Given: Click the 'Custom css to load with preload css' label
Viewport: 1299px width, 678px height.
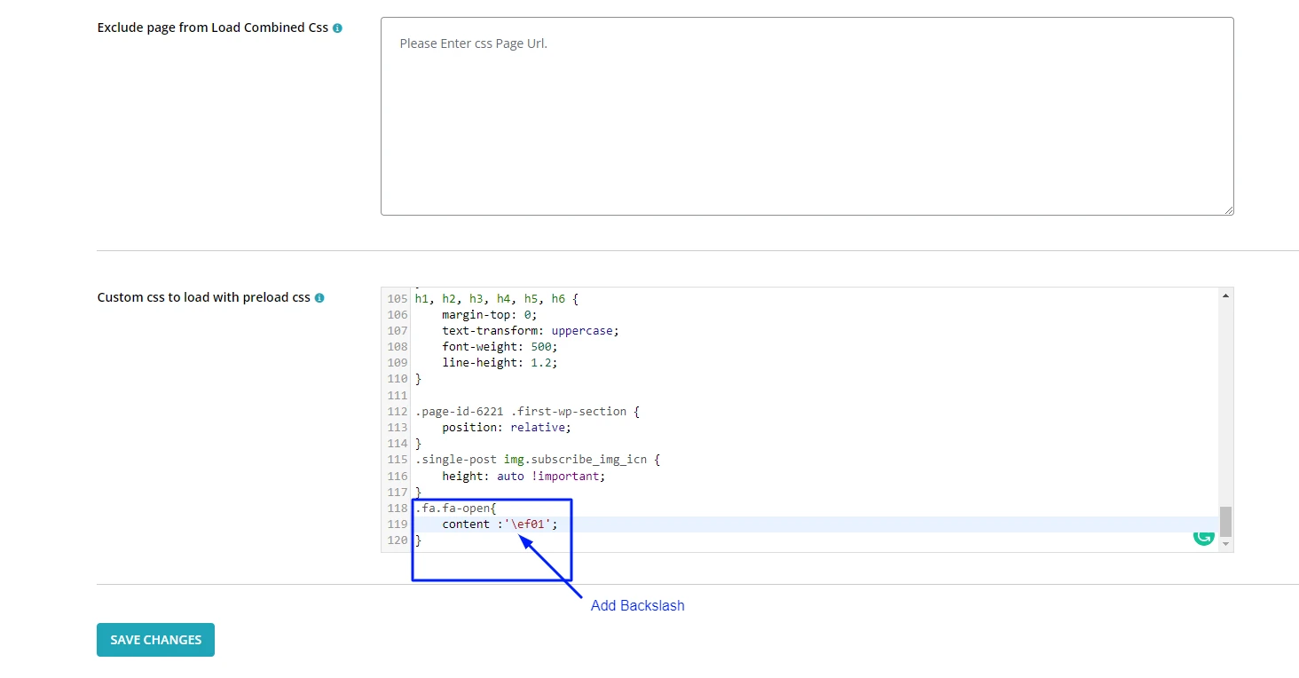Looking at the screenshot, I should pyautogui.click(x=203, y=298).
